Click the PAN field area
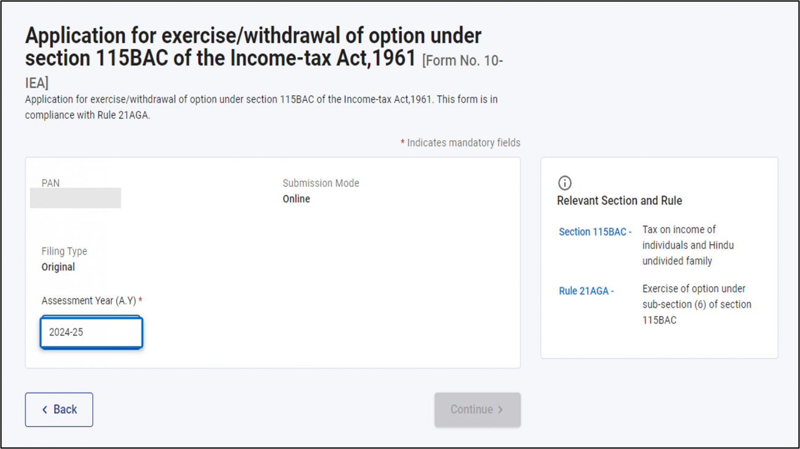The image size is (800, 449). pos(75,197)
